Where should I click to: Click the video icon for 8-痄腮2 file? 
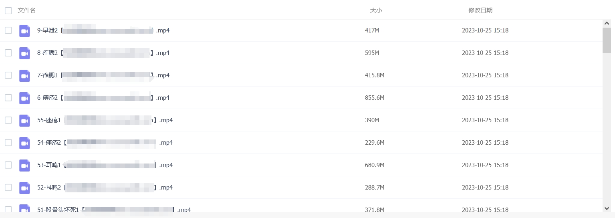coord(24,53)
